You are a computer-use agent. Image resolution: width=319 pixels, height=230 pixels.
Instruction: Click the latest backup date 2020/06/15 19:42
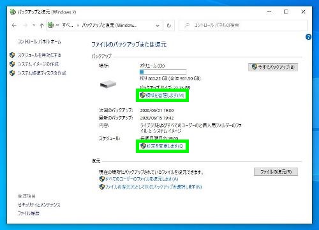pos(157,118)
